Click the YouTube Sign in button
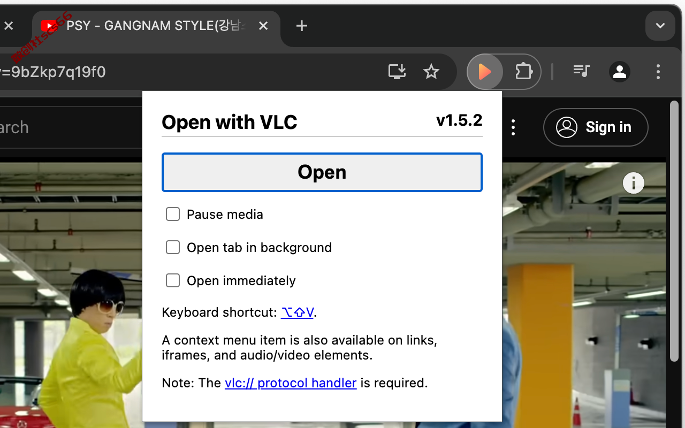Viewport: 685px width, 428px height. [596, 127]
